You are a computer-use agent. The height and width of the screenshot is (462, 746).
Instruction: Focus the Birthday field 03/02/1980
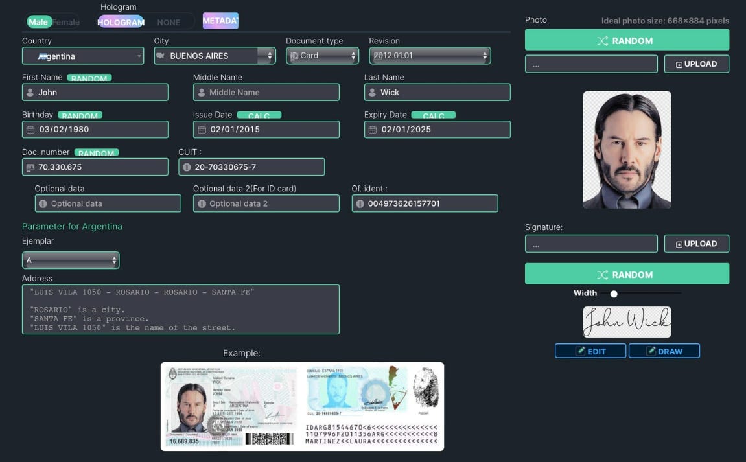click(95, 130)
